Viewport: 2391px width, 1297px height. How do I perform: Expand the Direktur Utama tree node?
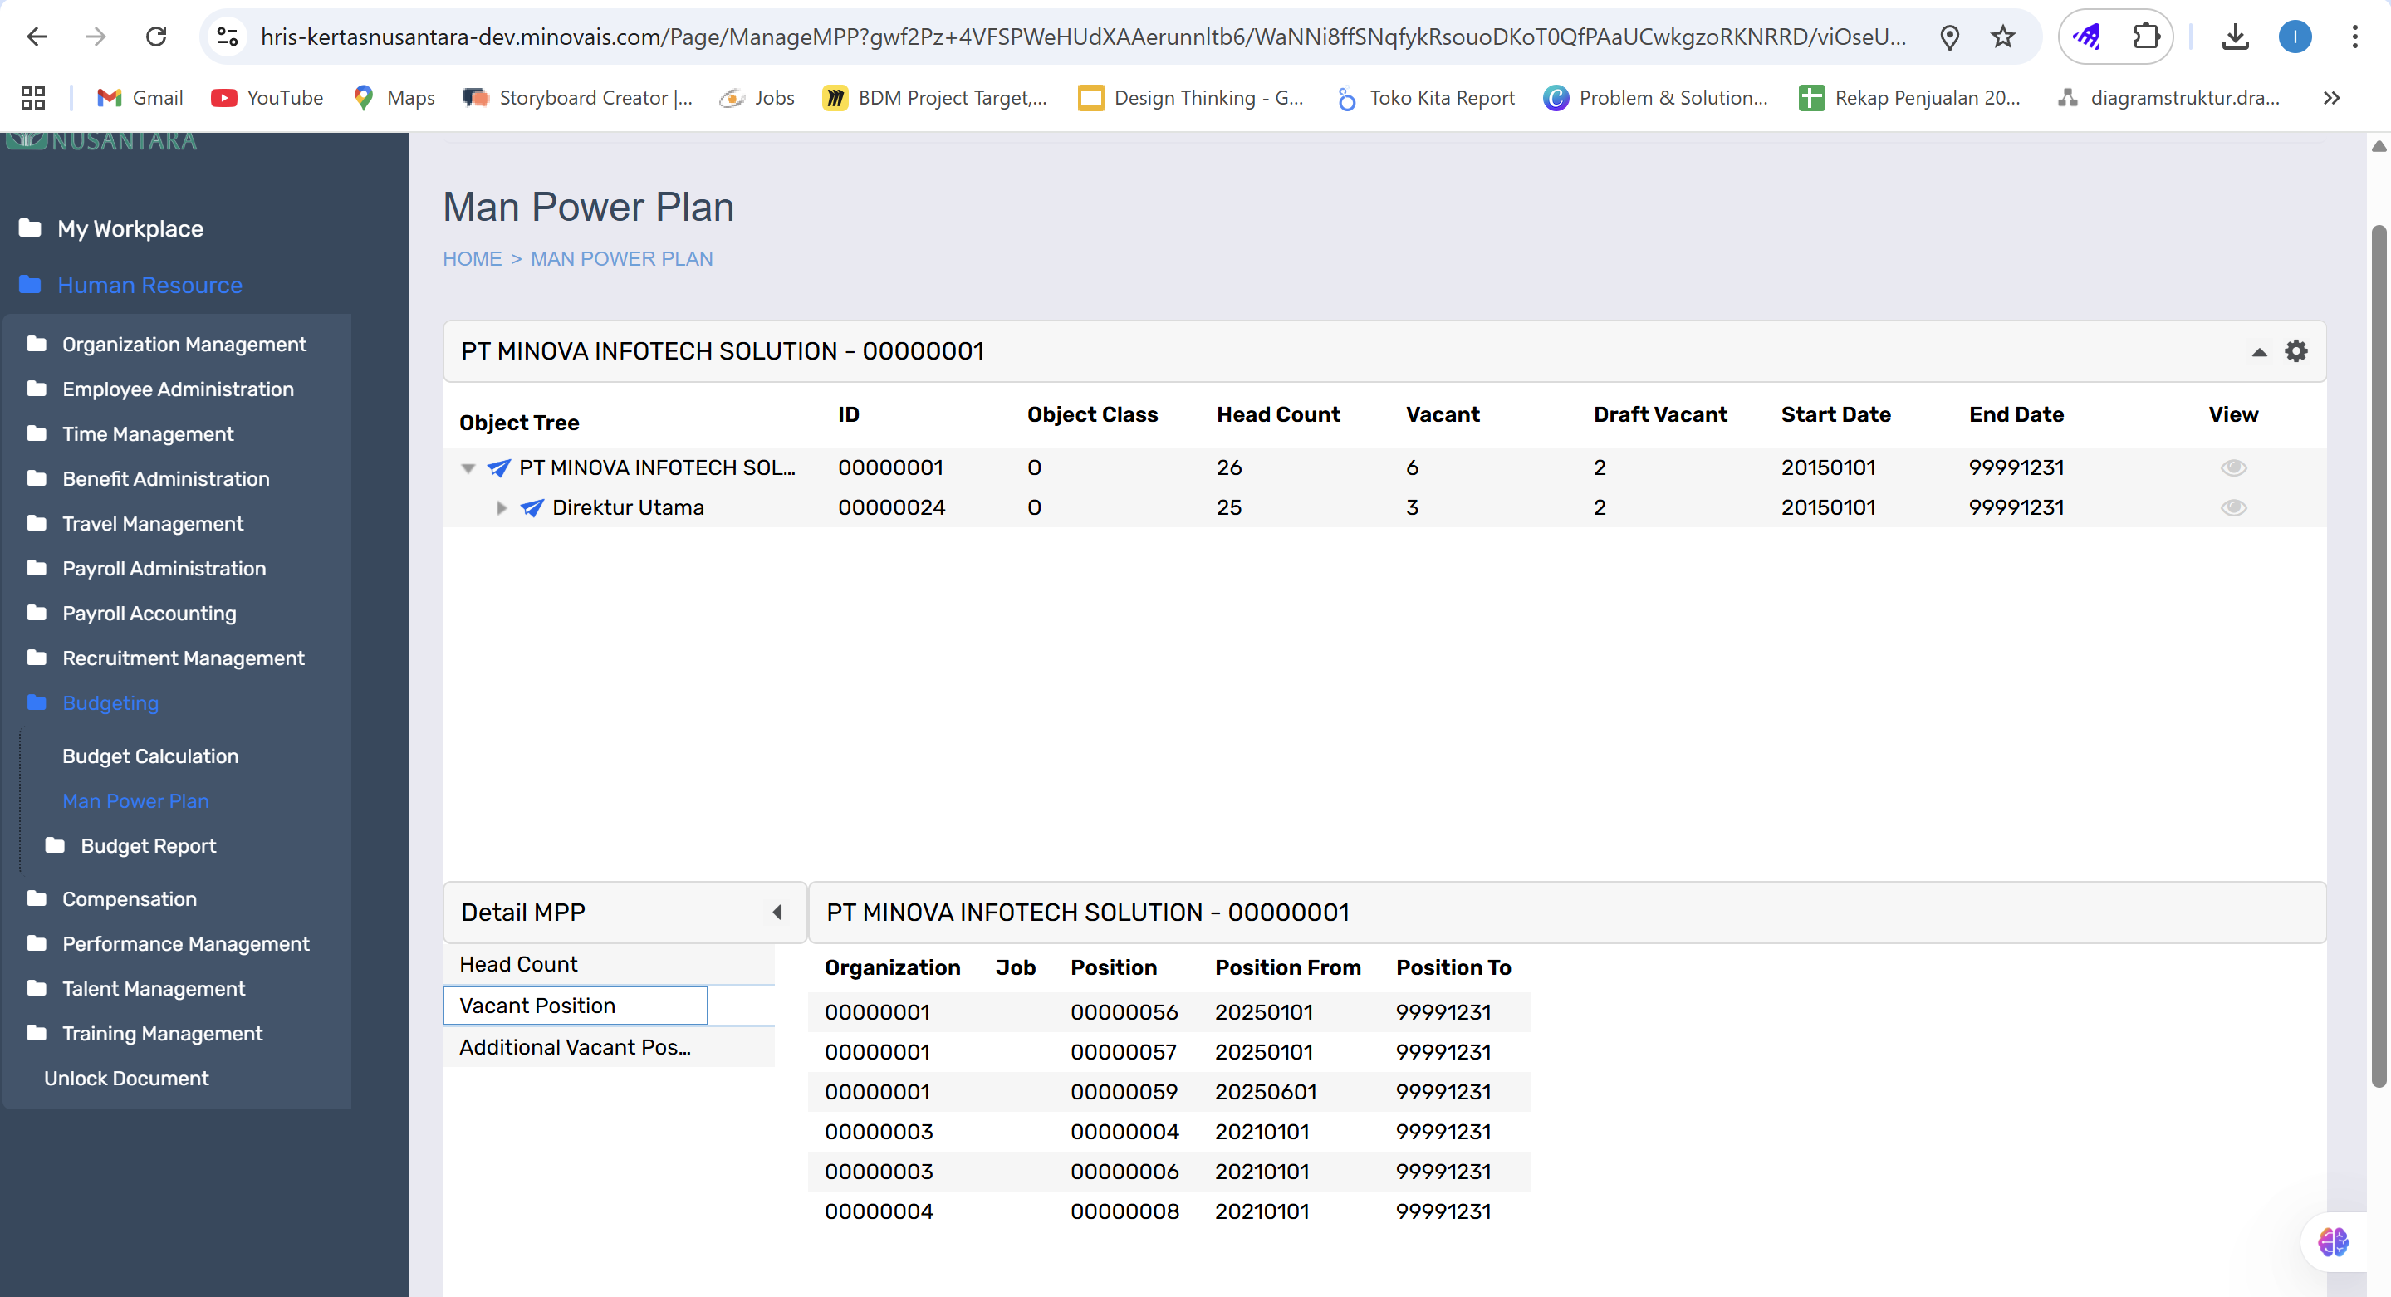(x=502, y=507)
